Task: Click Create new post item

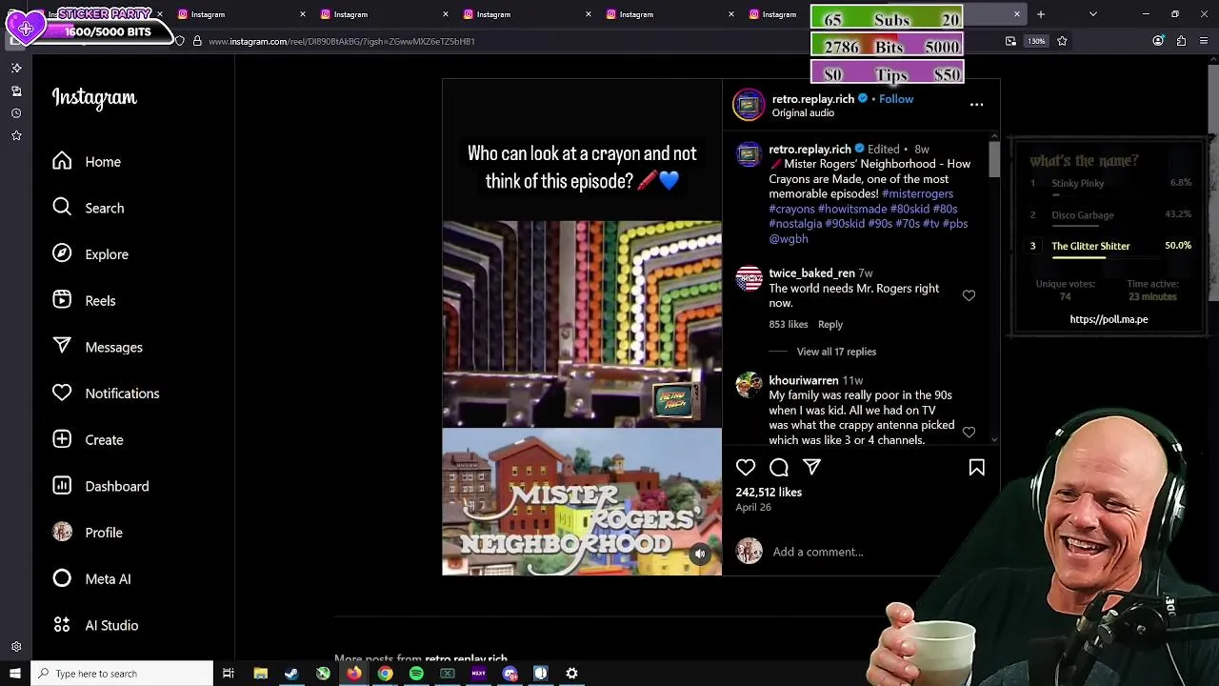Action: point(88,440)
